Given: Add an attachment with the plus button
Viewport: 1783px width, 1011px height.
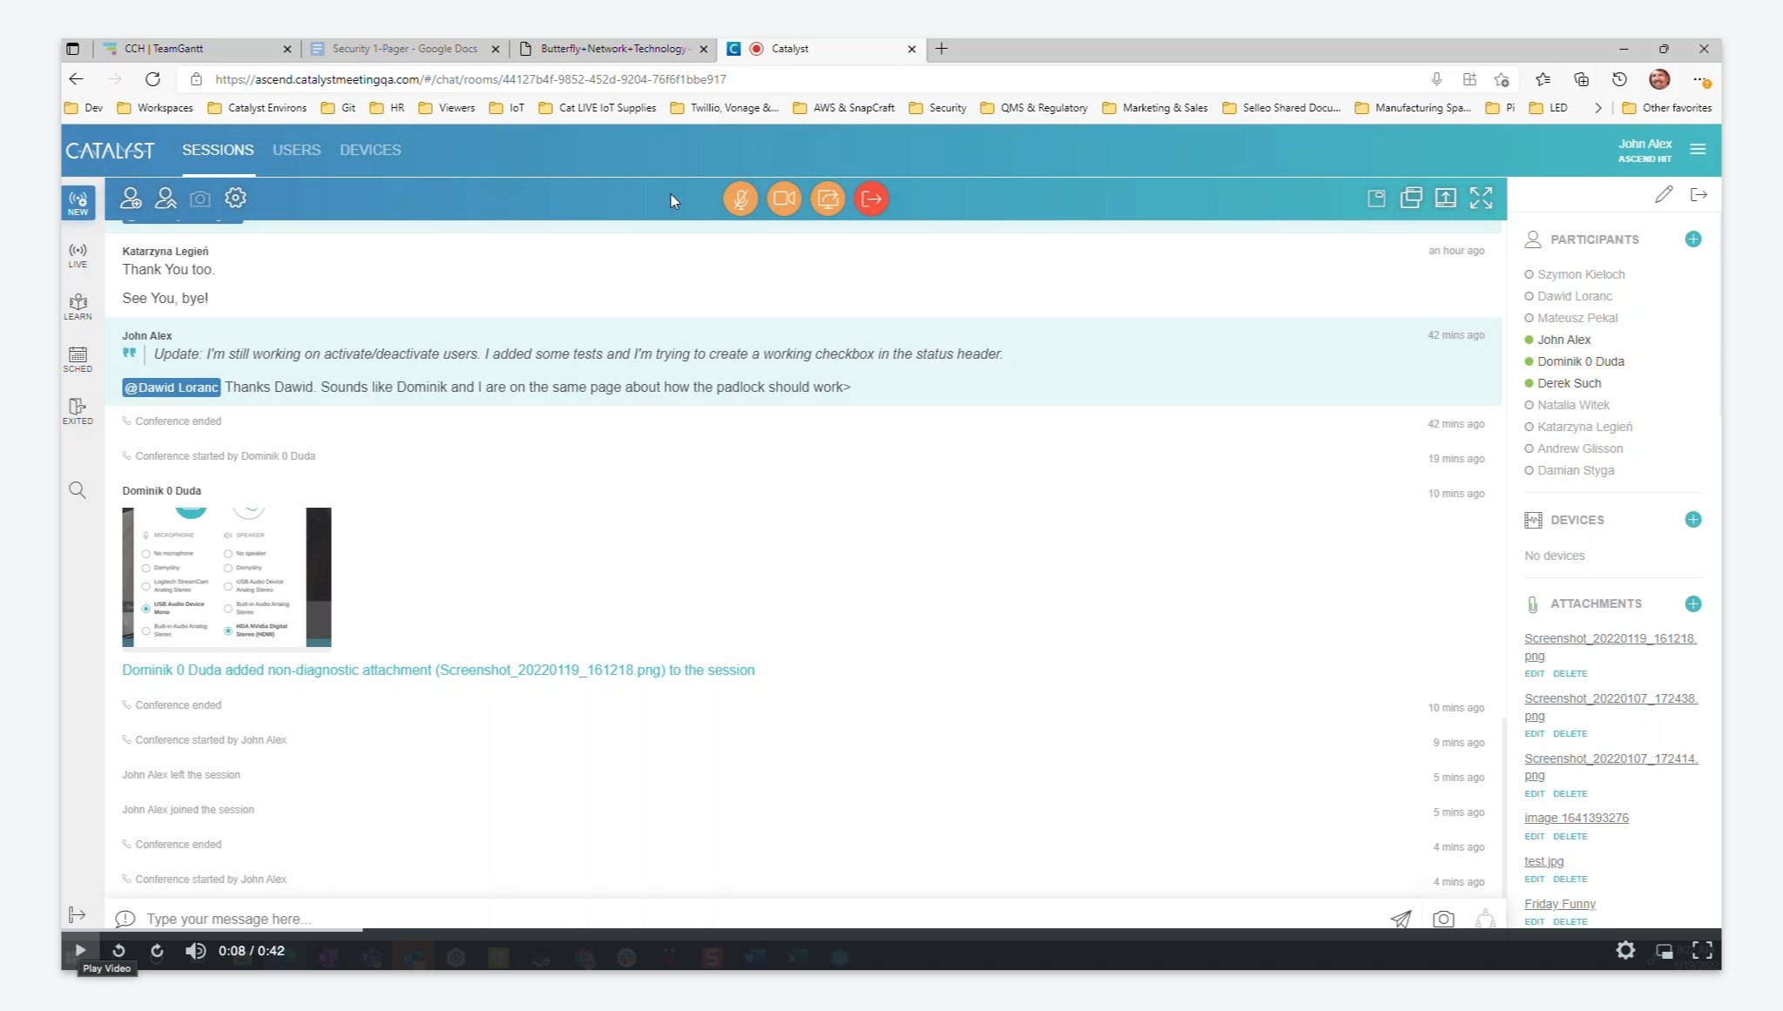Looking at the screenshot, I should click(1693, 603).
